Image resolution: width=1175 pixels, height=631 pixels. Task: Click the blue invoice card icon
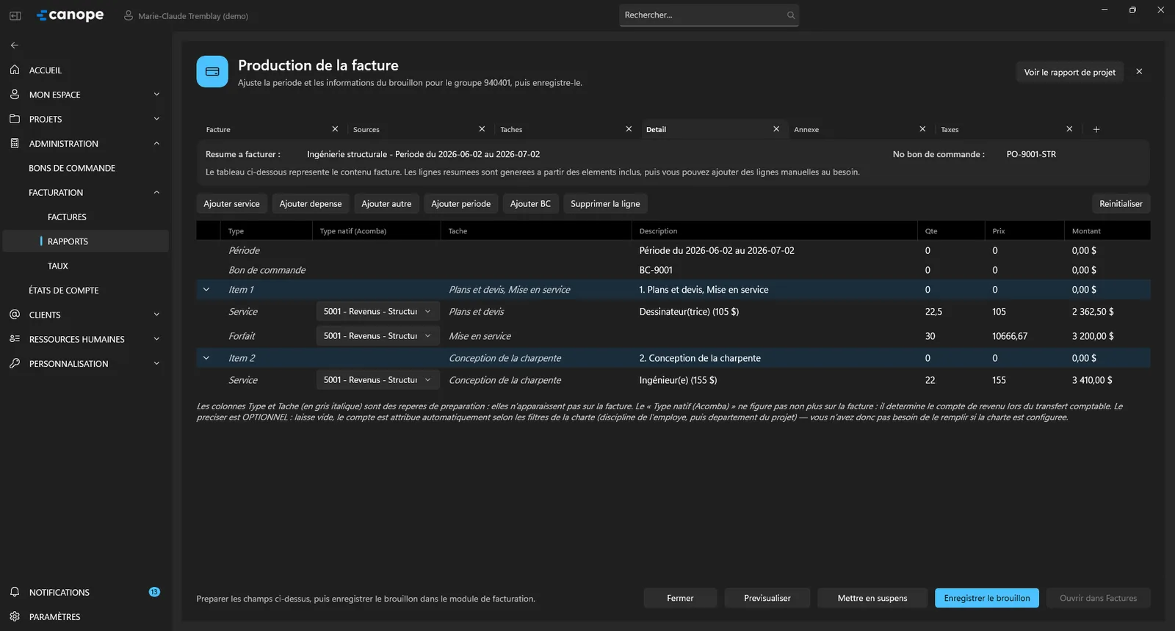pos(212,72)
